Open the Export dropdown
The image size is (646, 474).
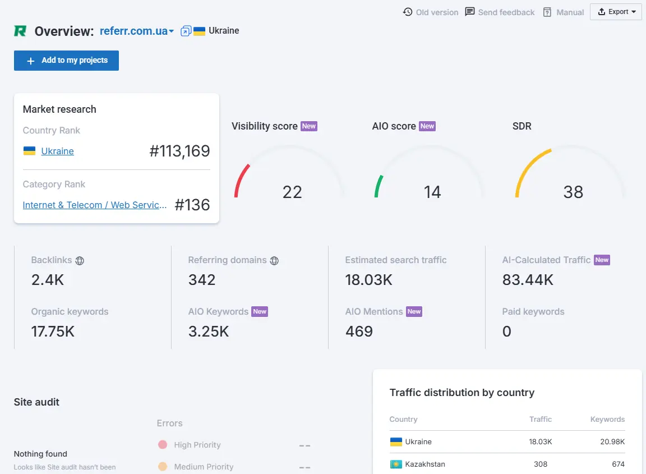pyautogui.click(x=616, y=12)
